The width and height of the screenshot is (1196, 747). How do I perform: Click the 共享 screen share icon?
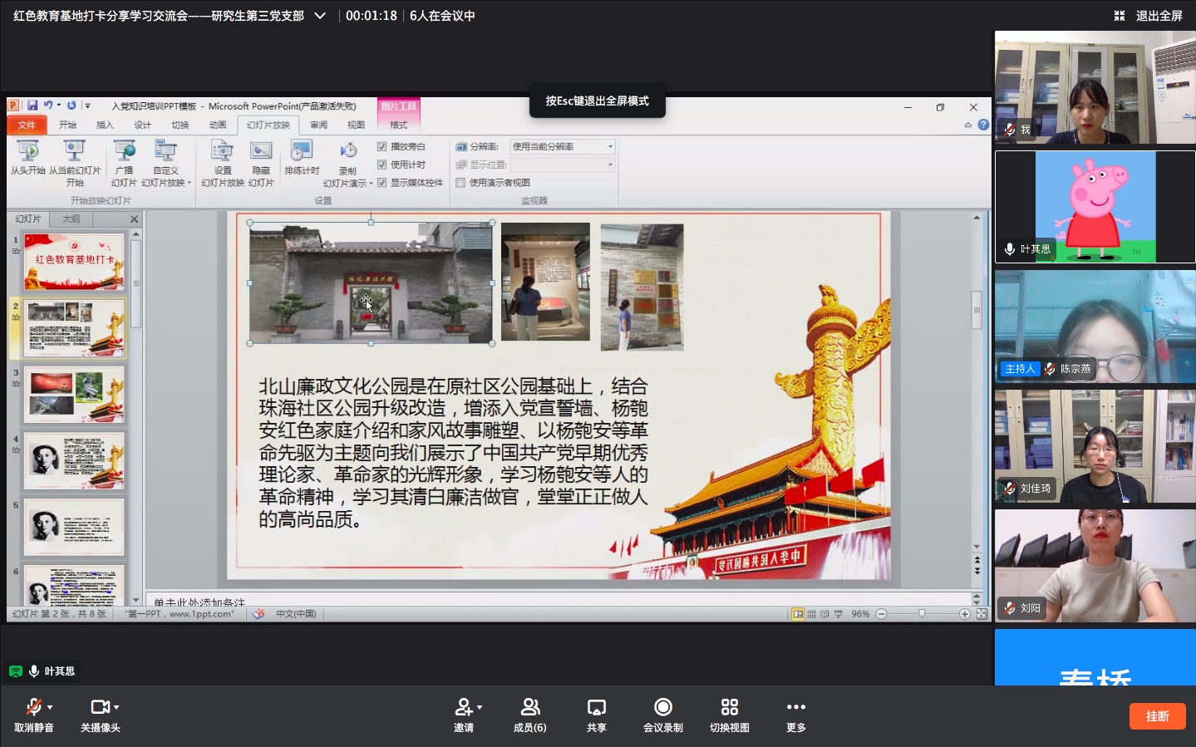pos(596,708)
